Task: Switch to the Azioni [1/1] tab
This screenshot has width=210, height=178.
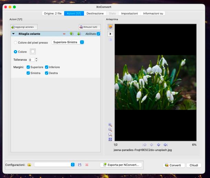Action: 74,13
